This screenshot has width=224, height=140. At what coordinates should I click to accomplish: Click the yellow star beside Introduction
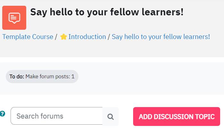[63, 37]
